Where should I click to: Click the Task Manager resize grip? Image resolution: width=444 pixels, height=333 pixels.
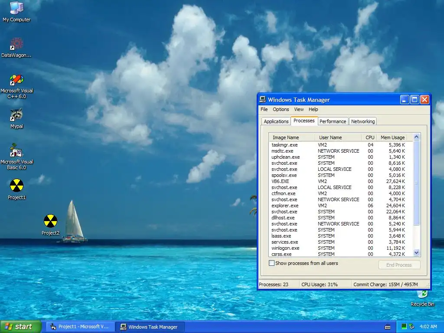point(428,286)
